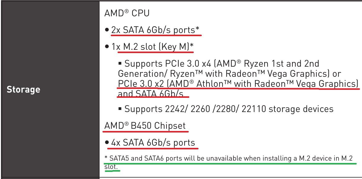Select the 4x SATA 6Gb/s ports text
The width and height of the screenshot is (362, 179).
coord(153,143)
